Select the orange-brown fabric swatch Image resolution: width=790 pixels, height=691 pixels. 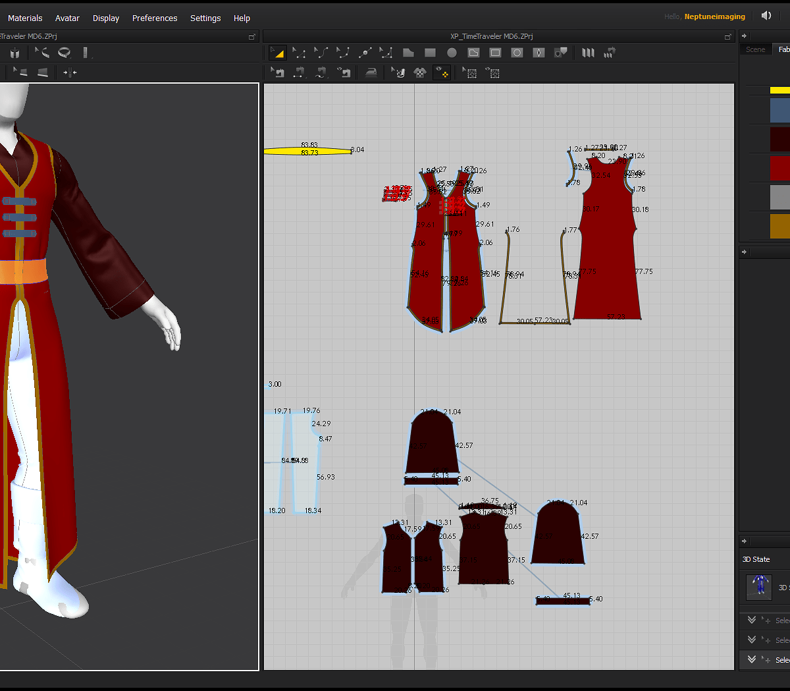780,226
